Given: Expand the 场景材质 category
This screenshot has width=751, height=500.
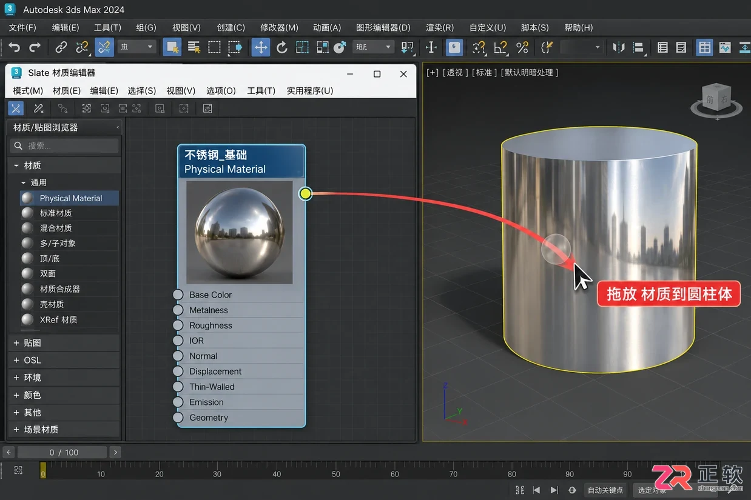Looking at the screenshot, I should [x=16, y=429].
